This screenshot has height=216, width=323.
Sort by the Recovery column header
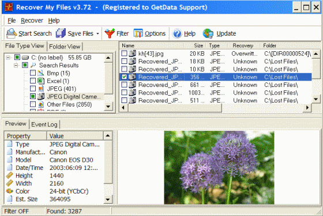click(x=243, y=46)
